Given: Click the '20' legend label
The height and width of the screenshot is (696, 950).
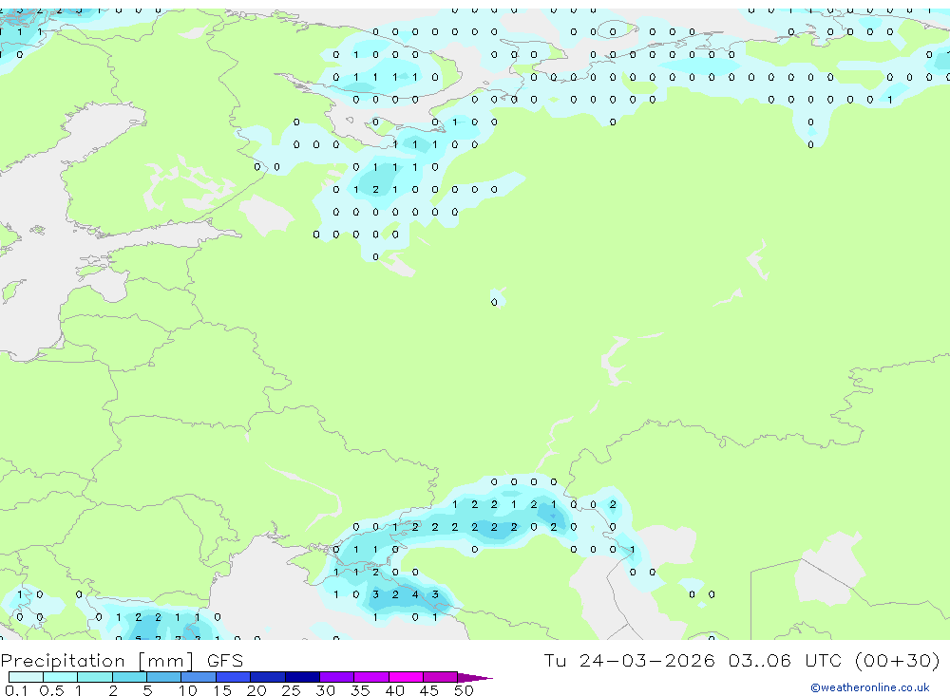Looking at the screenshot, I should 256,690.
